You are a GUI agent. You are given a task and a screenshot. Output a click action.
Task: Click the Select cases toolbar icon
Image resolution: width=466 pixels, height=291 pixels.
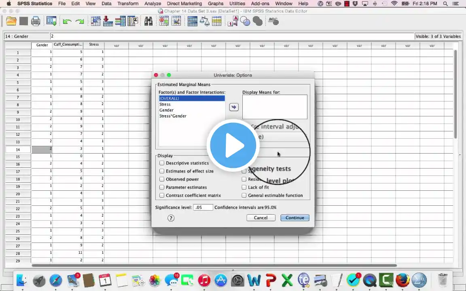217,21
